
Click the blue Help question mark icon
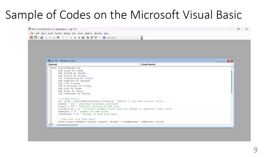(x=104, y=38)
